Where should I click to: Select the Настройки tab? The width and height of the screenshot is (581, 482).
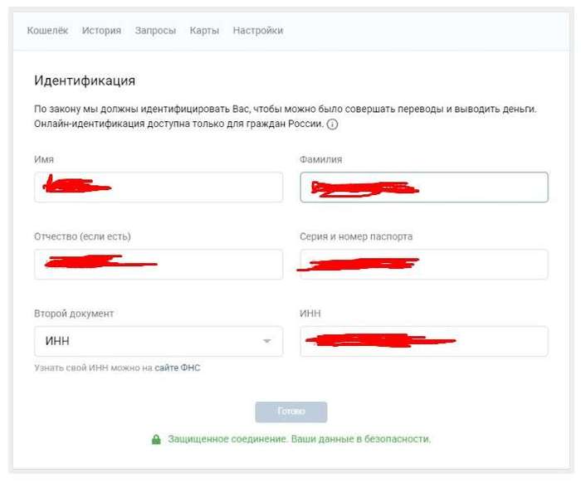tap(257, 31)
